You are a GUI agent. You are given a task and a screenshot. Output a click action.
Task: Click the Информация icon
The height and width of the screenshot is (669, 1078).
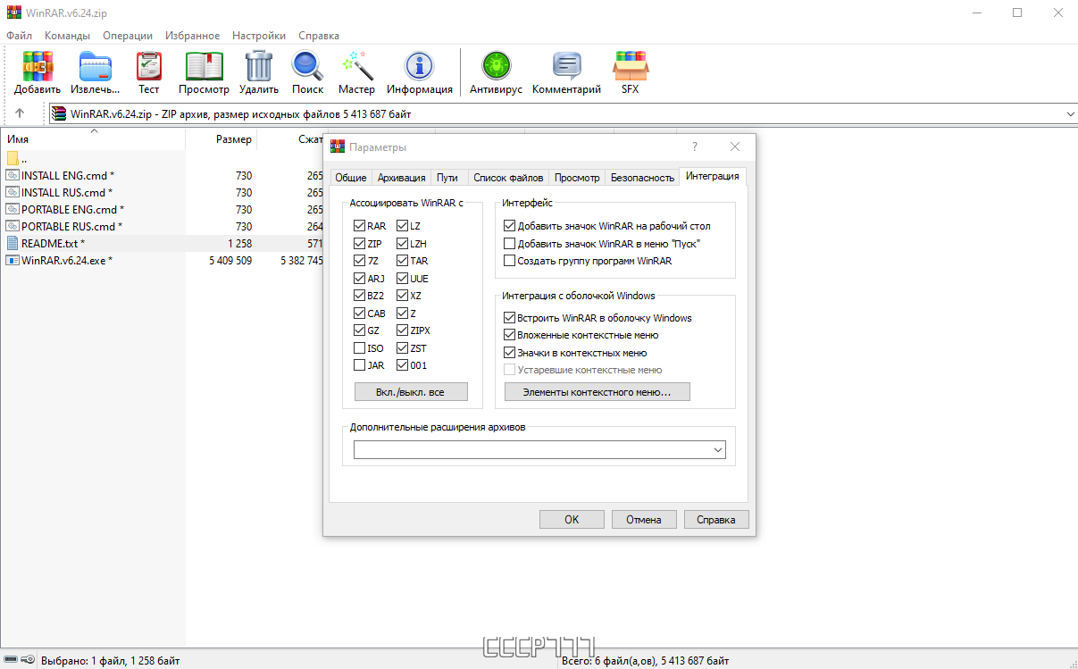click(418, 67)
